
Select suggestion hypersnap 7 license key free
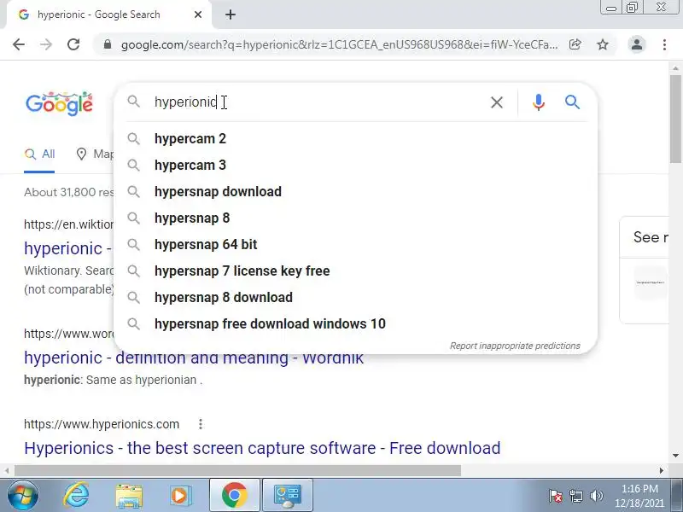(x=355, y=271)
